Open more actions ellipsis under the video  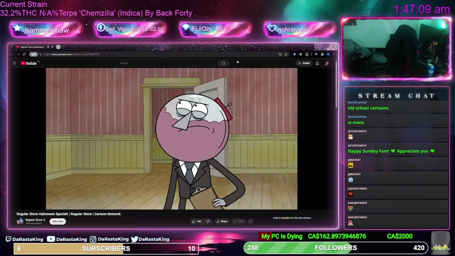click(251, 222)
